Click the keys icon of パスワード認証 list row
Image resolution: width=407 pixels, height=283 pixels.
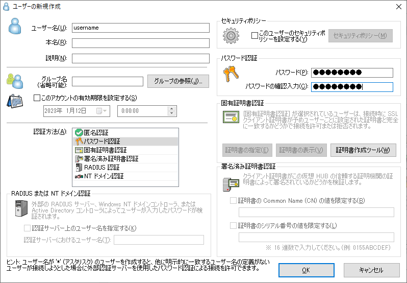coord(79,141)
